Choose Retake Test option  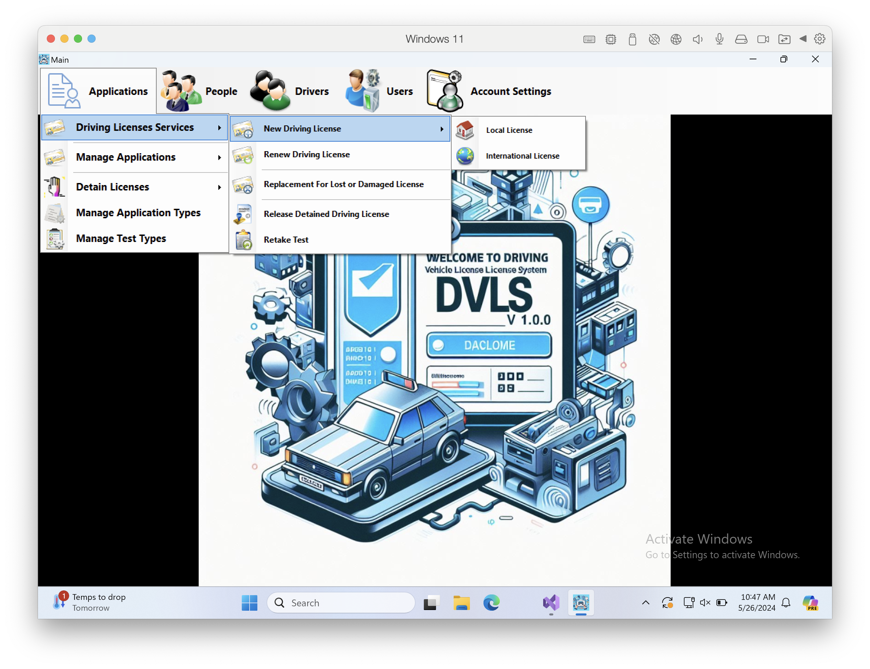[340, 240]
